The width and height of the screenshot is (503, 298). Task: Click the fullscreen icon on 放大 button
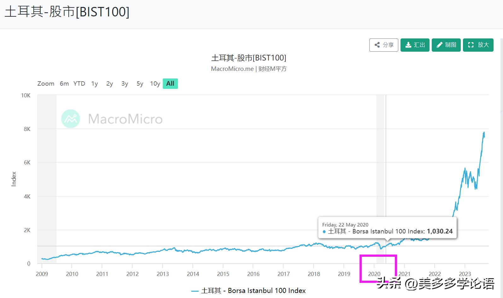point(471,45)
